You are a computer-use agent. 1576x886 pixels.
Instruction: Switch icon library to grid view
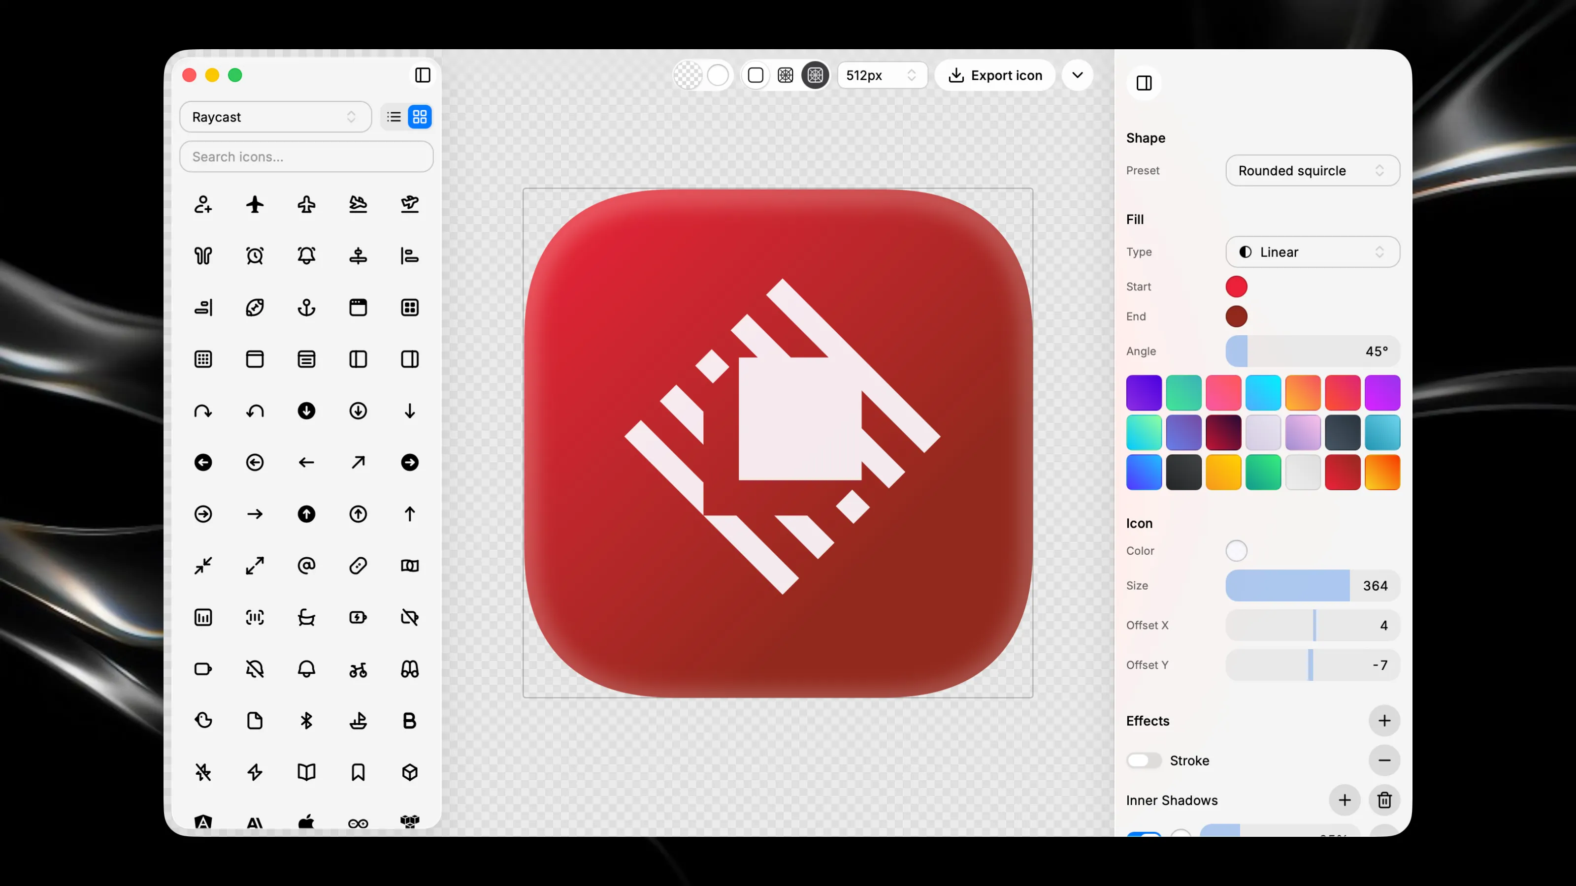click(420, 117)
